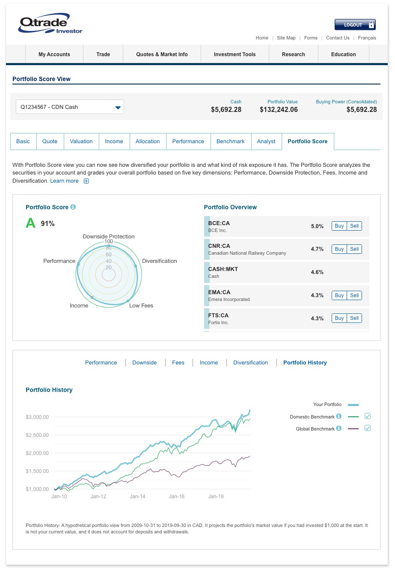395x575 pixels.
Task: Select the EMA:CA holding row
Action: point(287,295)
